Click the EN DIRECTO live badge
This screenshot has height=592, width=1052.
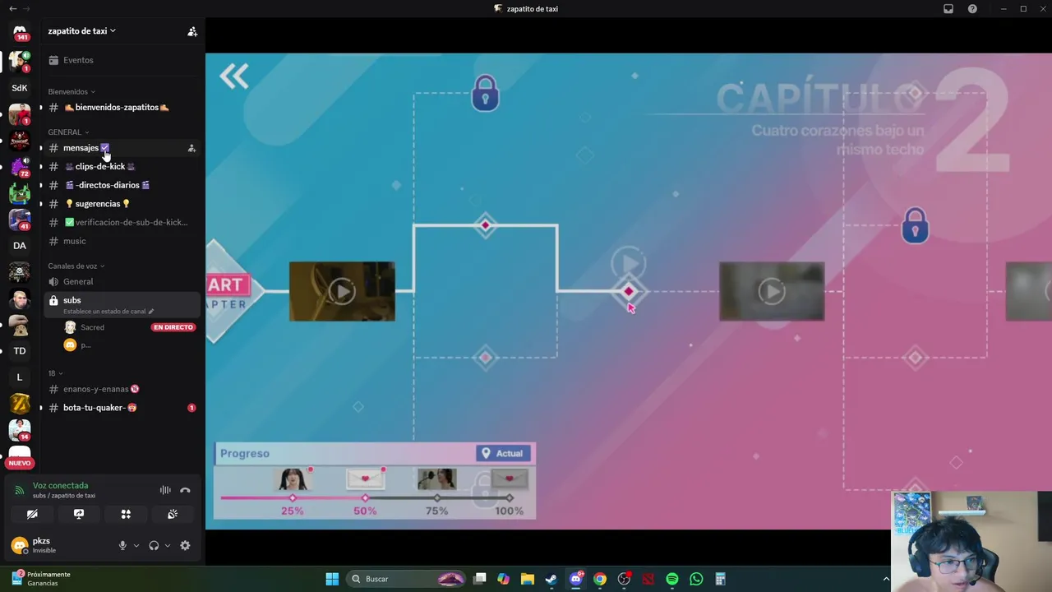[173, 327]
